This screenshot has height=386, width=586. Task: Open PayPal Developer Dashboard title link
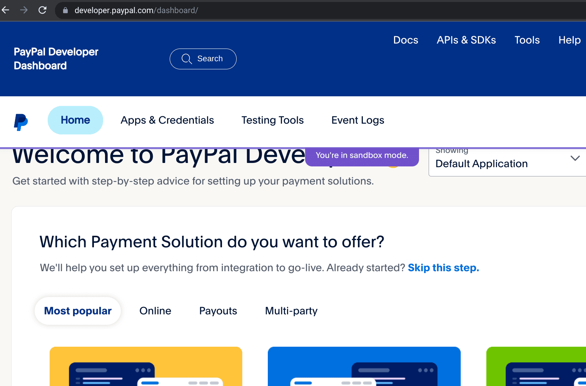pyautogui.click(x=56, y=59)
